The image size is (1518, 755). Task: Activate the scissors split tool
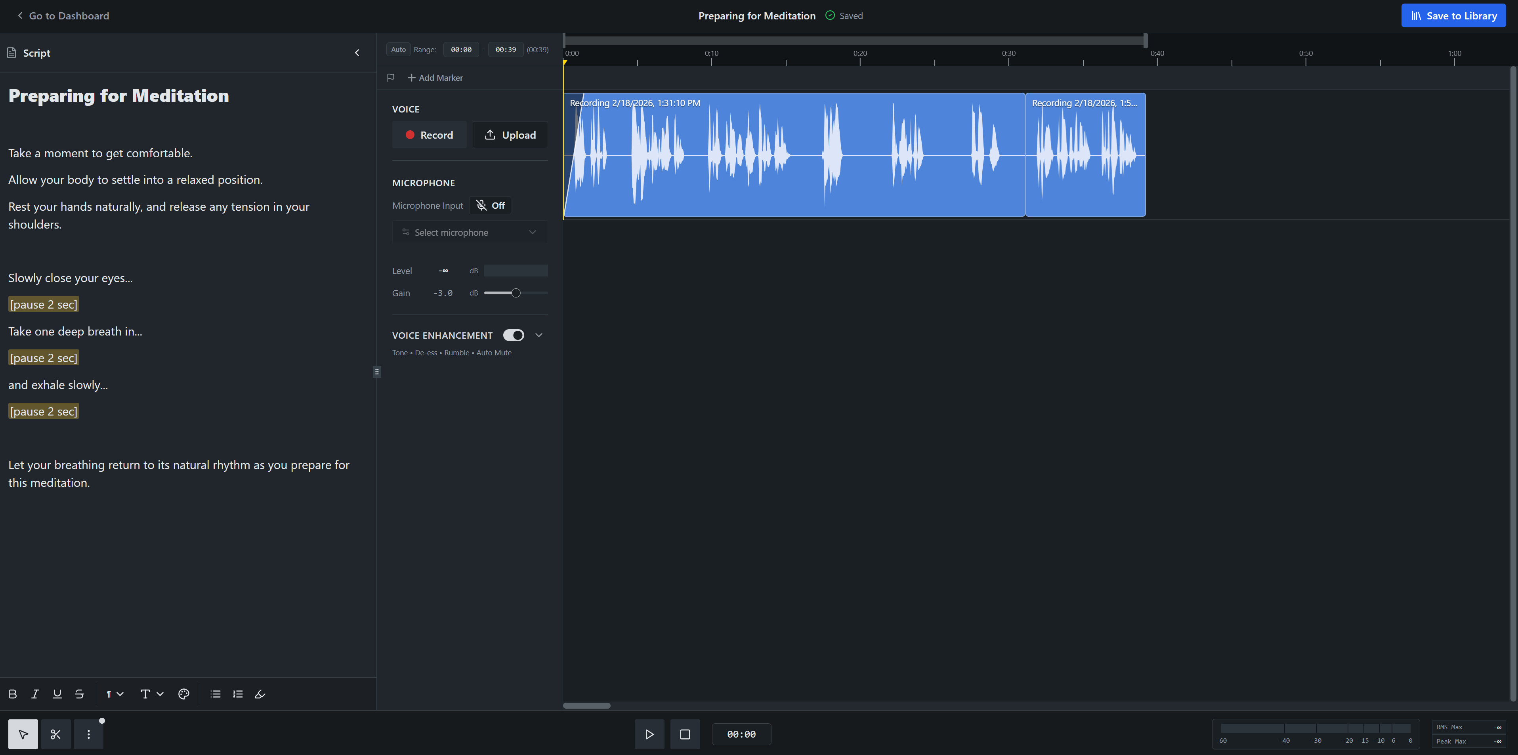(x=55, y=734)
